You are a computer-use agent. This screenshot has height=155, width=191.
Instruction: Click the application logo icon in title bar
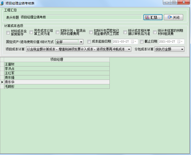pyautogui.click(x=3, y=3)
